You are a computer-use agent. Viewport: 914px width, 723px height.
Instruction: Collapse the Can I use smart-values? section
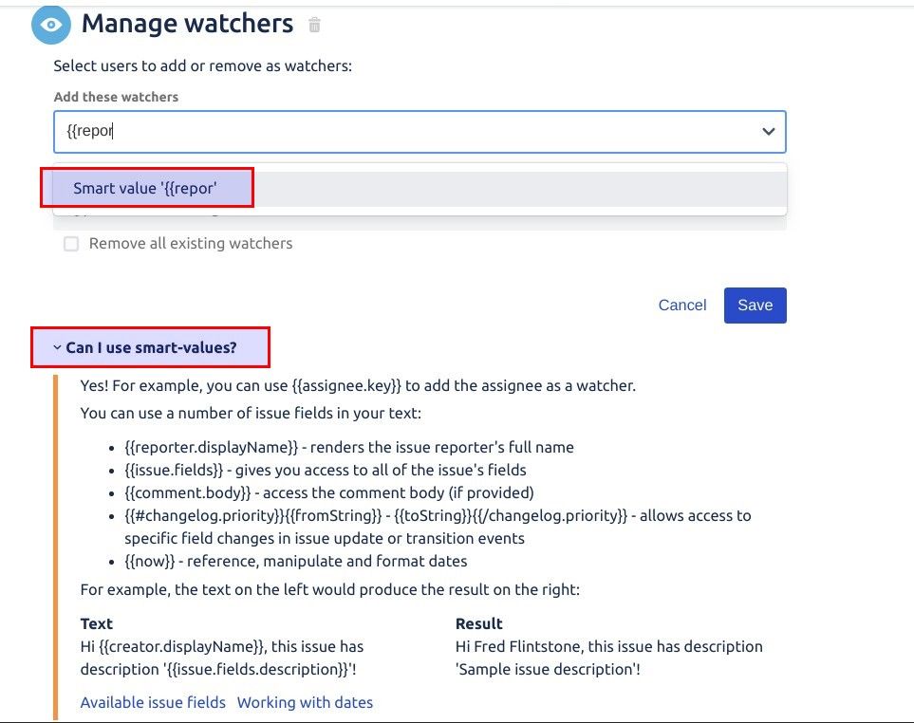[x=151, y=348]
